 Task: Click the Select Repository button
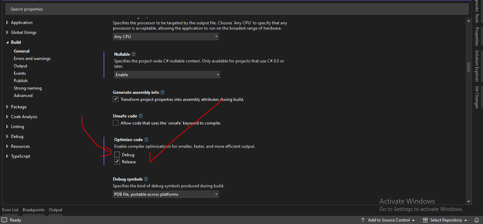[445, 220]
